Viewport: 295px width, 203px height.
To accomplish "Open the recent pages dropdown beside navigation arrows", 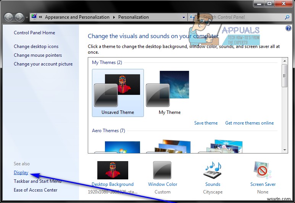I will click(27, 18).
